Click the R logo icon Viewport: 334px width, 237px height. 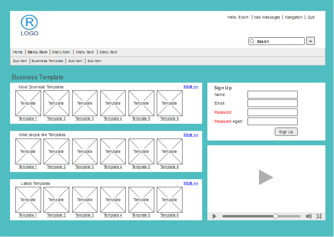pos(29,22)
